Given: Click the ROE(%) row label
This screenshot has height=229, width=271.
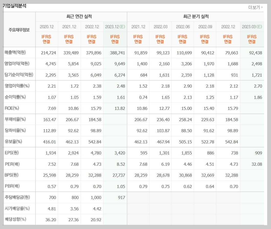Looking at the screenshot, I should (x=12, y=108).
